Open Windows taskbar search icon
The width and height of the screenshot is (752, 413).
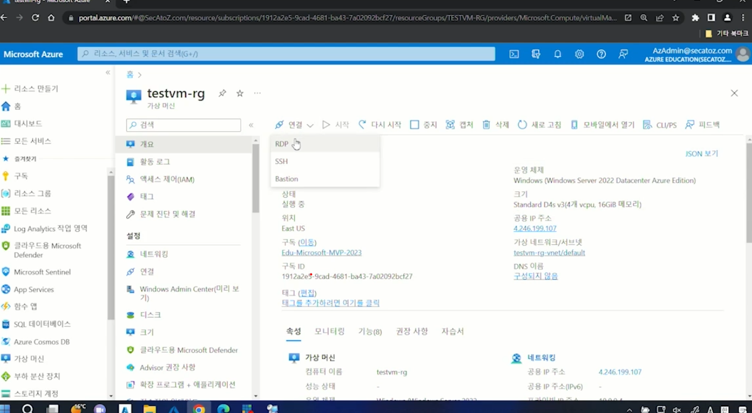point(28,409)
